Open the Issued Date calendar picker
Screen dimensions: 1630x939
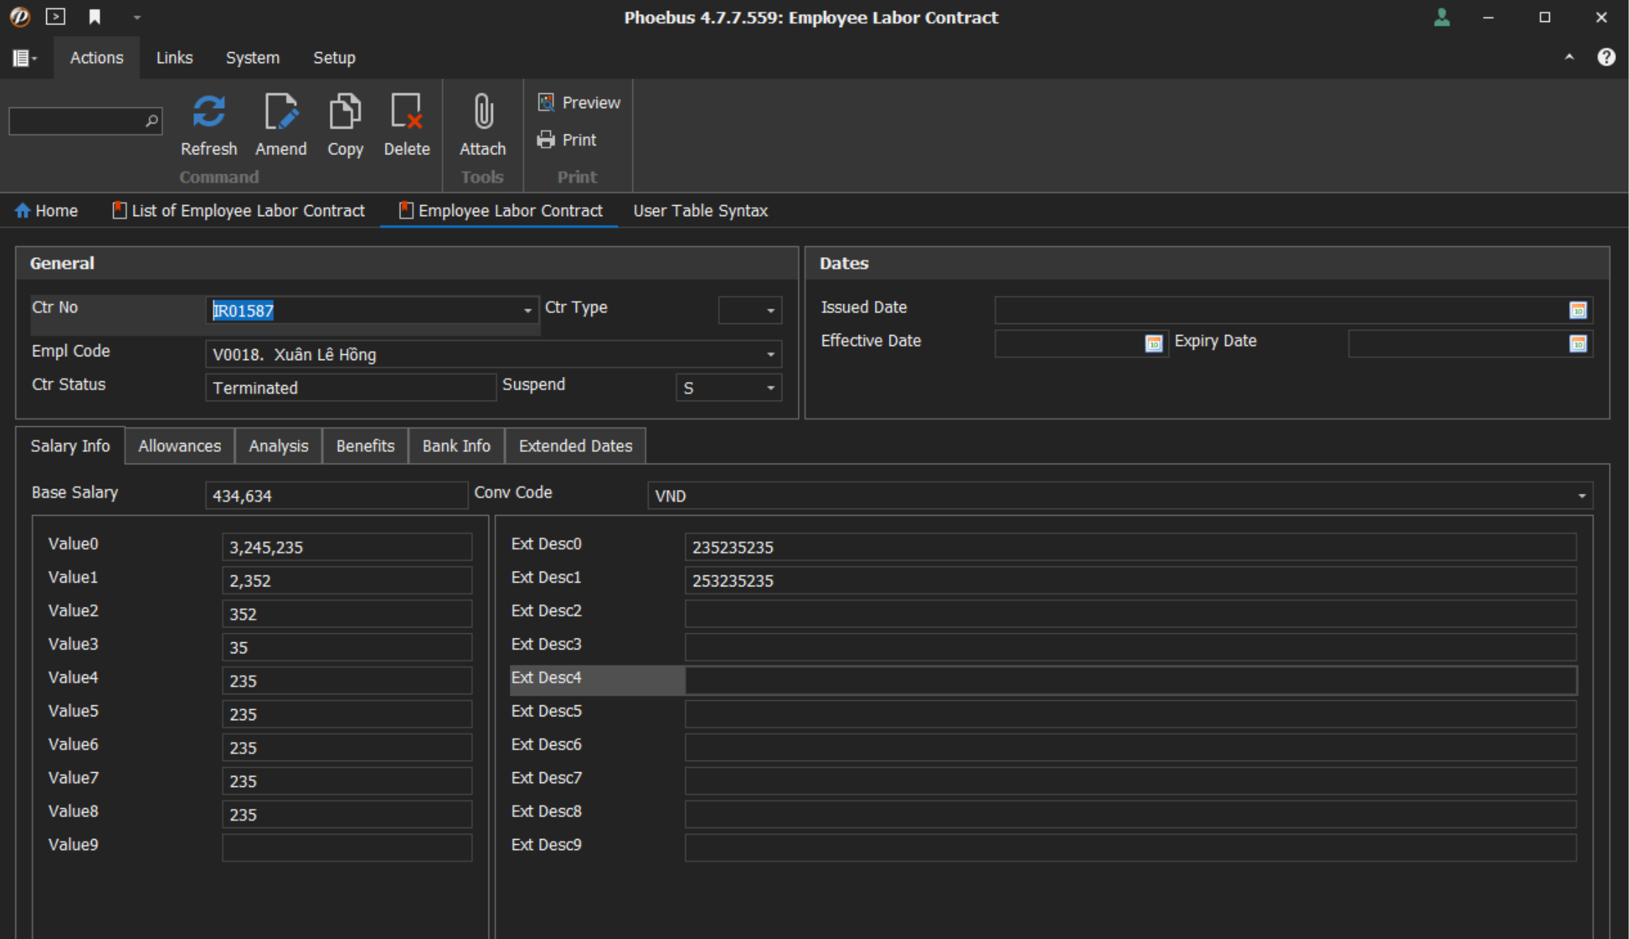[1578, 310]
